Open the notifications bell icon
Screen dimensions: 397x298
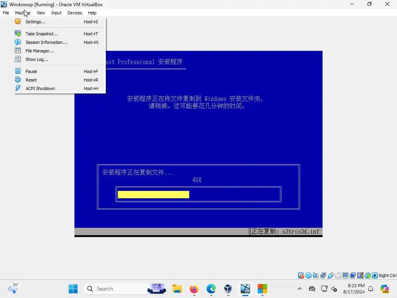tap(371, 289)
